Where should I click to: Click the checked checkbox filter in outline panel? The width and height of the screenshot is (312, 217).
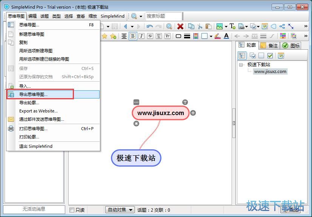tap(270, 56)
